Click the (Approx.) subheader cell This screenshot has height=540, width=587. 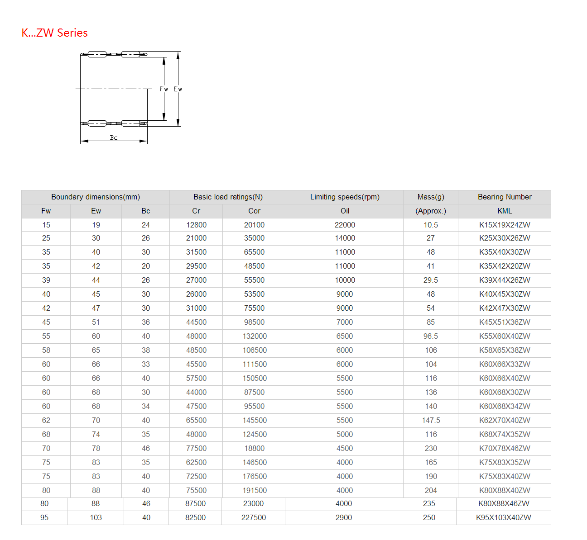click(x=431, y=211)
